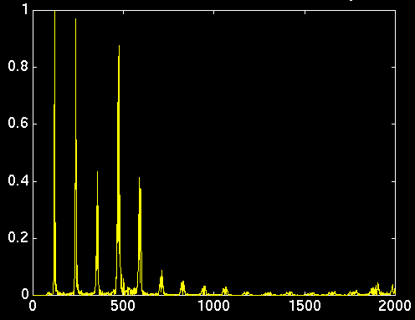Screen dimensions: 415x320
Task: Select the small peak near 710
Action: (161, 282)
